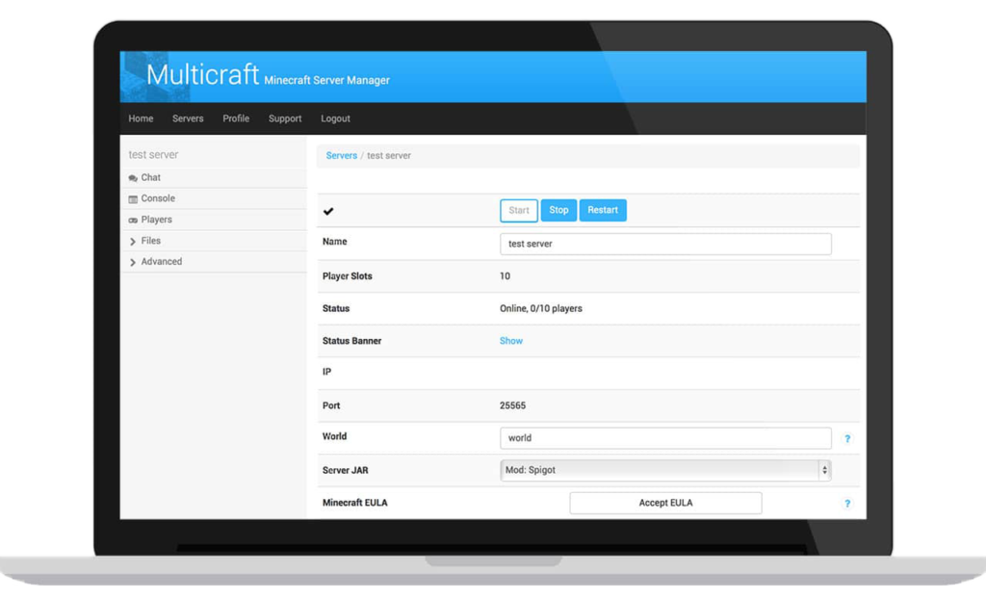Click the Player Slots value 10
The height and width of the screenshot is (600, 986).
pos(505,276)
